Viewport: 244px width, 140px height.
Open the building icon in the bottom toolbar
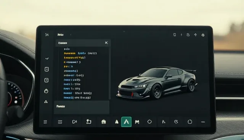click(x=103, y=122)
